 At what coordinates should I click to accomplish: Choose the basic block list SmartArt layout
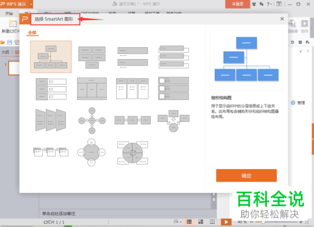click(x=92, y=57)
